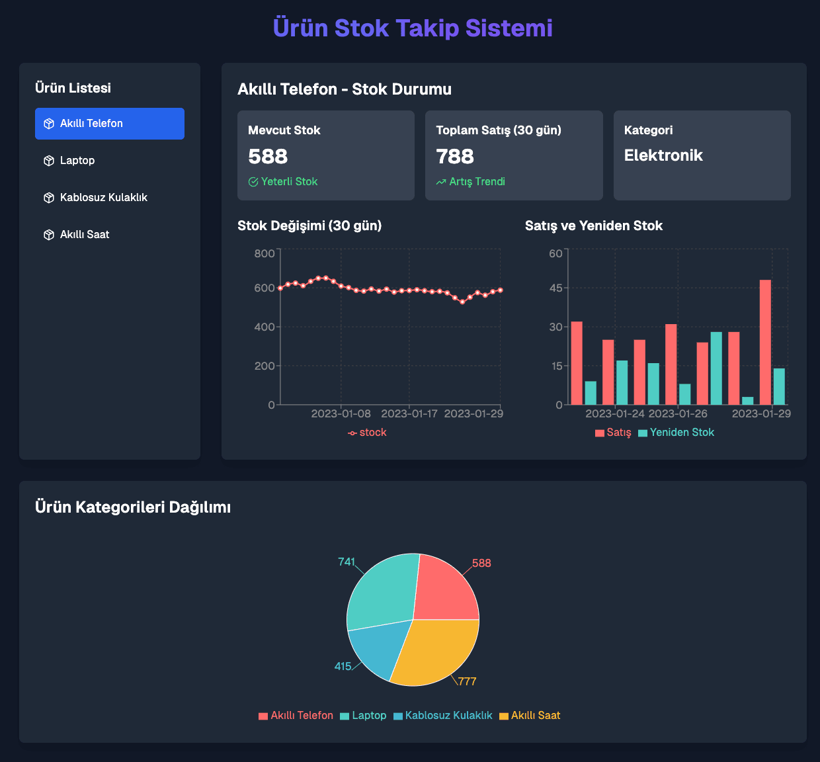Click the Yeniden Stok legend color swatch
Viewport: 820px width, 762px height.
(x=643, y=433)
